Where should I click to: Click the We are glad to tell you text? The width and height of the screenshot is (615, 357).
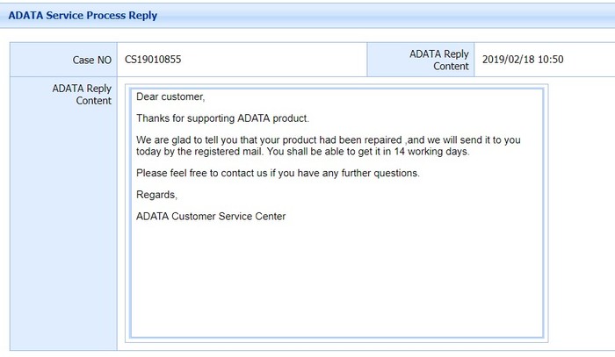click(192, 140)
